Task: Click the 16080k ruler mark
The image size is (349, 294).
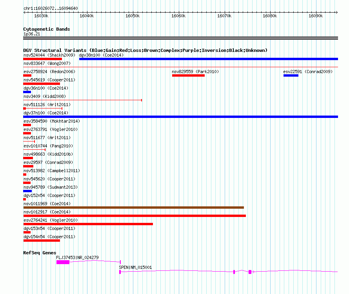Action: click(270, 16)
